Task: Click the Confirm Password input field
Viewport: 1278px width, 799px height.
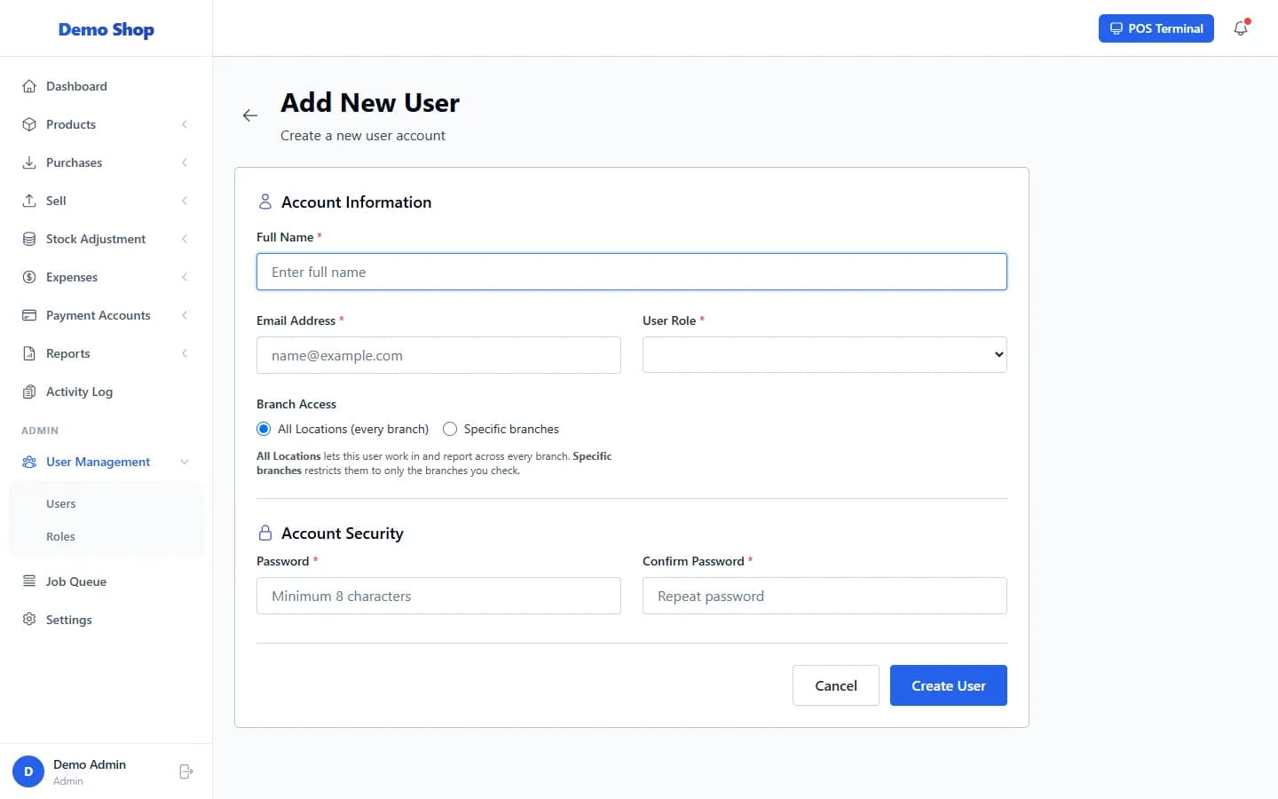Action: click(x=824, y=596)
